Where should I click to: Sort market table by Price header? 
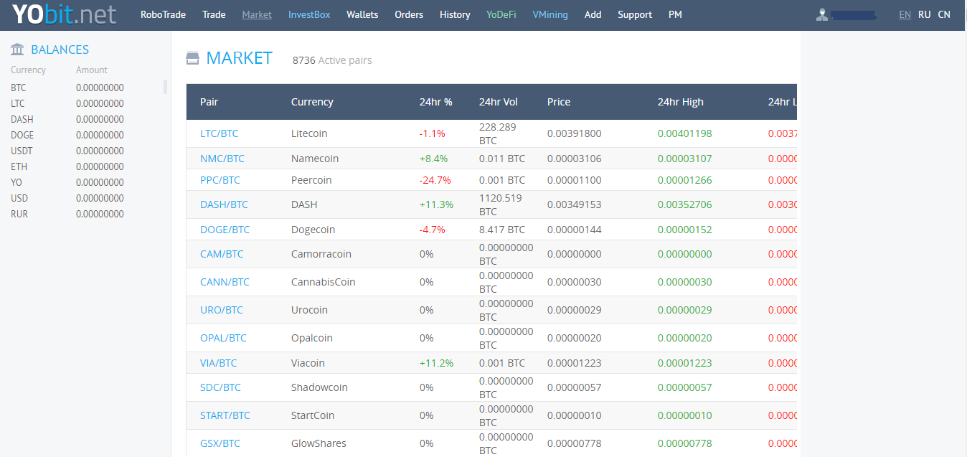558,102
